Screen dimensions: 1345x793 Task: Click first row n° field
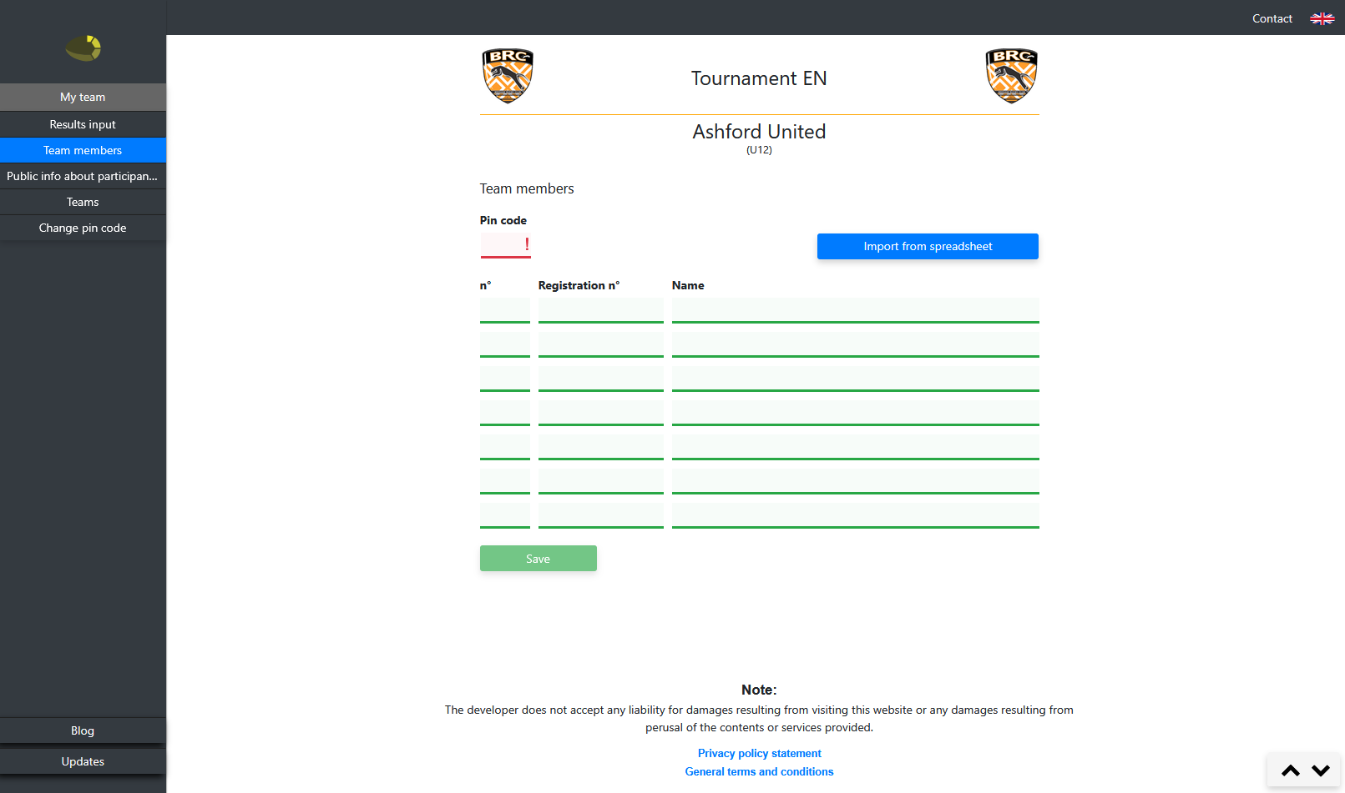pos(505,310)
